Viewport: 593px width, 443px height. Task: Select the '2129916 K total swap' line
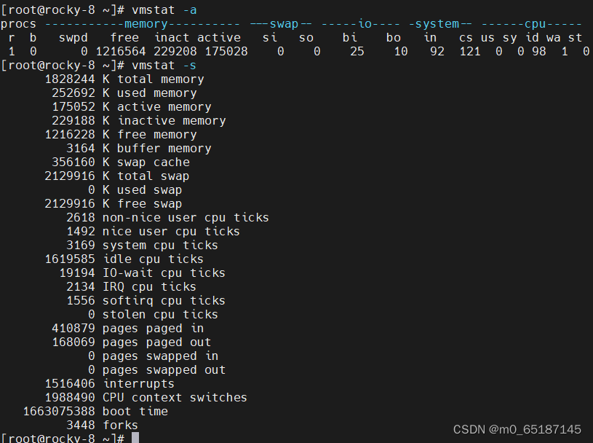pyautogui.click(x=117, y=176)
